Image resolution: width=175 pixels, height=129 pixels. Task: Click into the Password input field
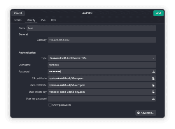click(x=99, y=72)
